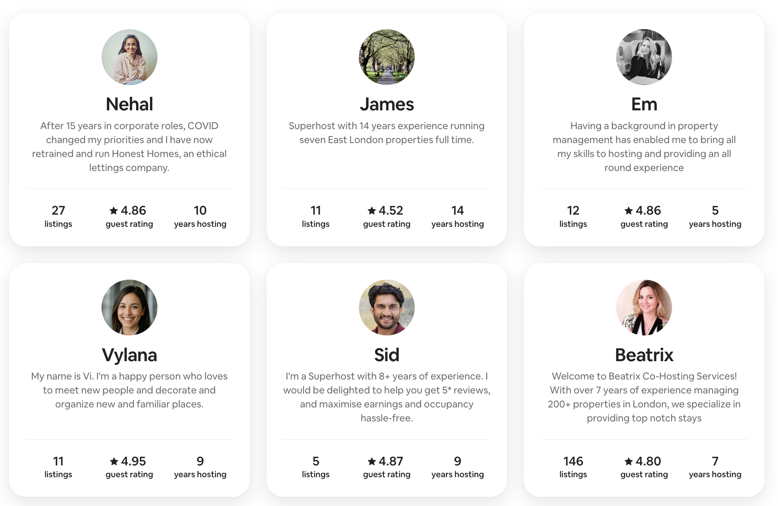Click Vylana's profile photo
Screen dimensions: 778x506
pyautogui.click(x=130, y=308)
